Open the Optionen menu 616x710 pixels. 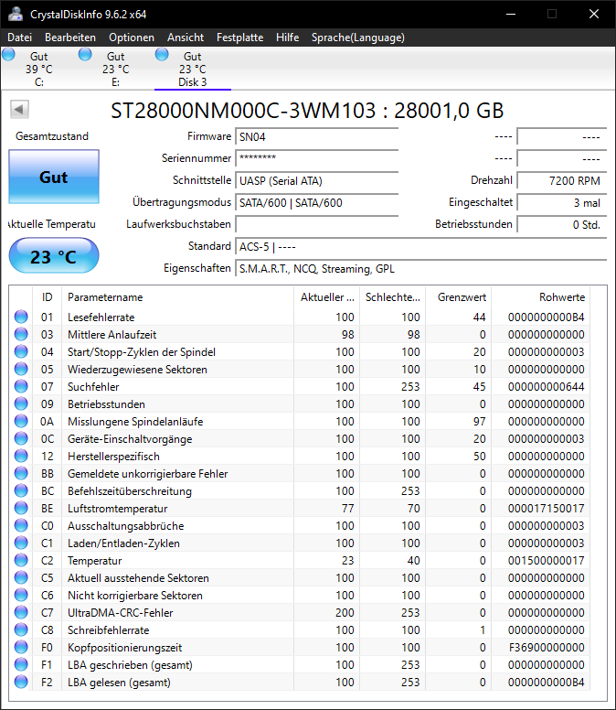pyautogui.click(x=132, y=38)
